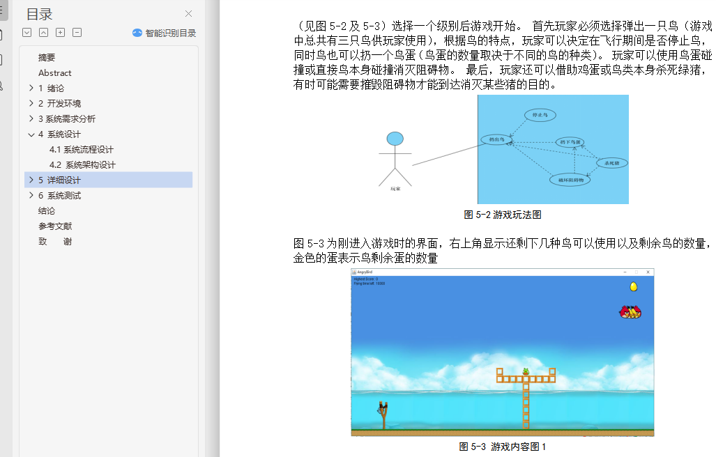The height and width of the screenshot is (457, 716).
Task: Click the line starting 金色的蛋表示鸟剩余蛋的数量
Action: coord(365,258)
